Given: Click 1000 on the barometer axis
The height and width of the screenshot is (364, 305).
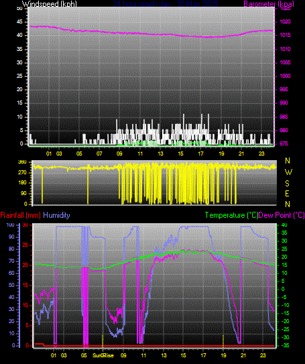Looking at the screenshot, I should [x=286, y=76].
